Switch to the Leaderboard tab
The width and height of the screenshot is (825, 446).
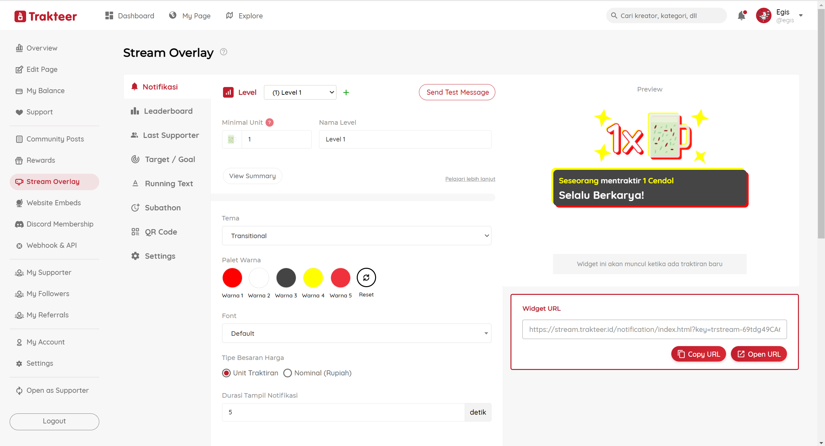pyautogui.click(x=168, y=111)
